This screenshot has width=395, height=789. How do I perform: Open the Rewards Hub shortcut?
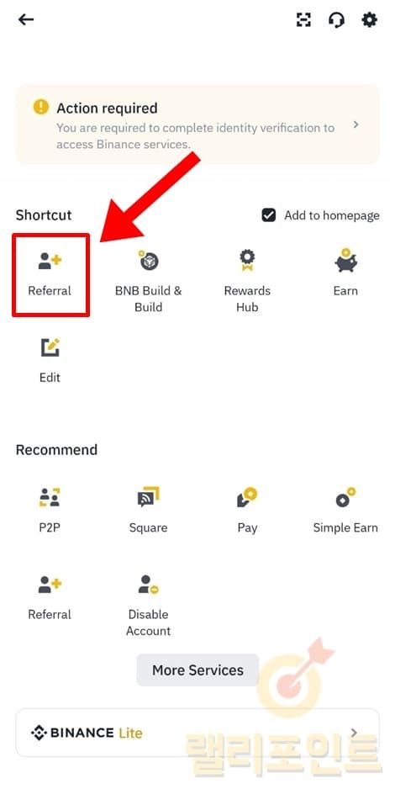click(x=247, y=281)
